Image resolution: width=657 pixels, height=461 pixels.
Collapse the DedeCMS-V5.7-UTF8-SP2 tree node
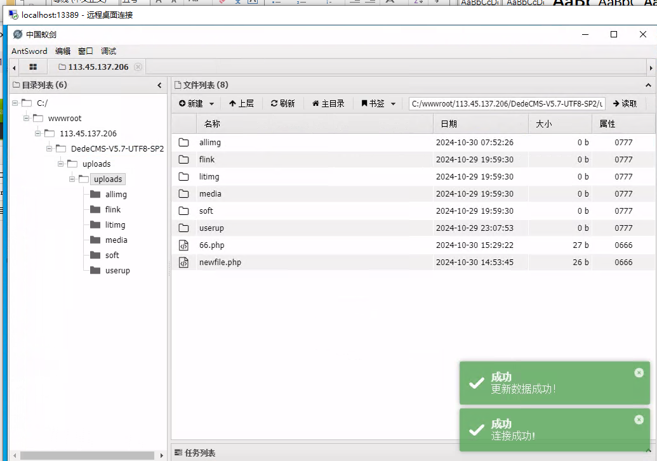[x=49, y=148]
